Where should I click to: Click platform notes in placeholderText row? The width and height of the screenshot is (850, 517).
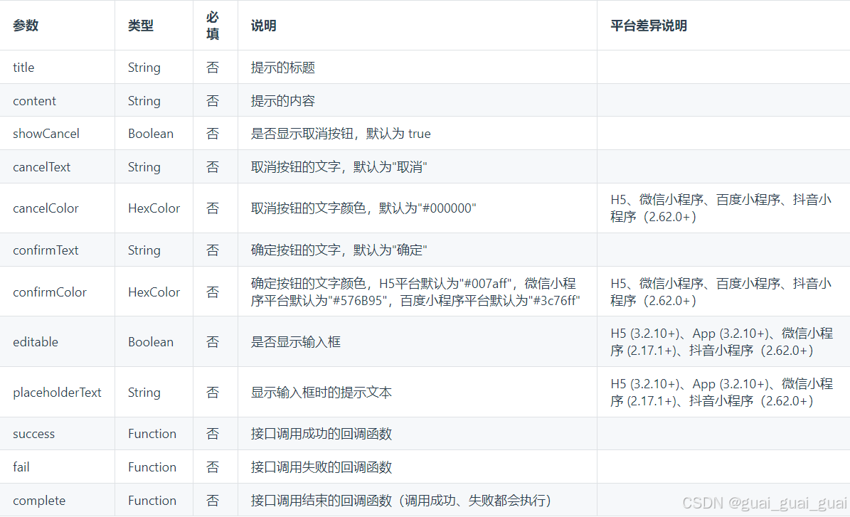[721, 393]
